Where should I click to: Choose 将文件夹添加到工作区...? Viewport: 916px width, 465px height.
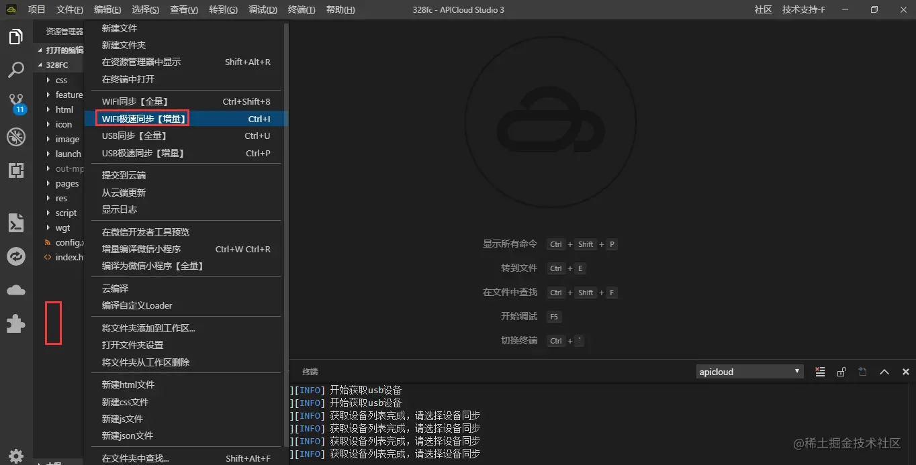pyautogui.click(x=186, y=328)
